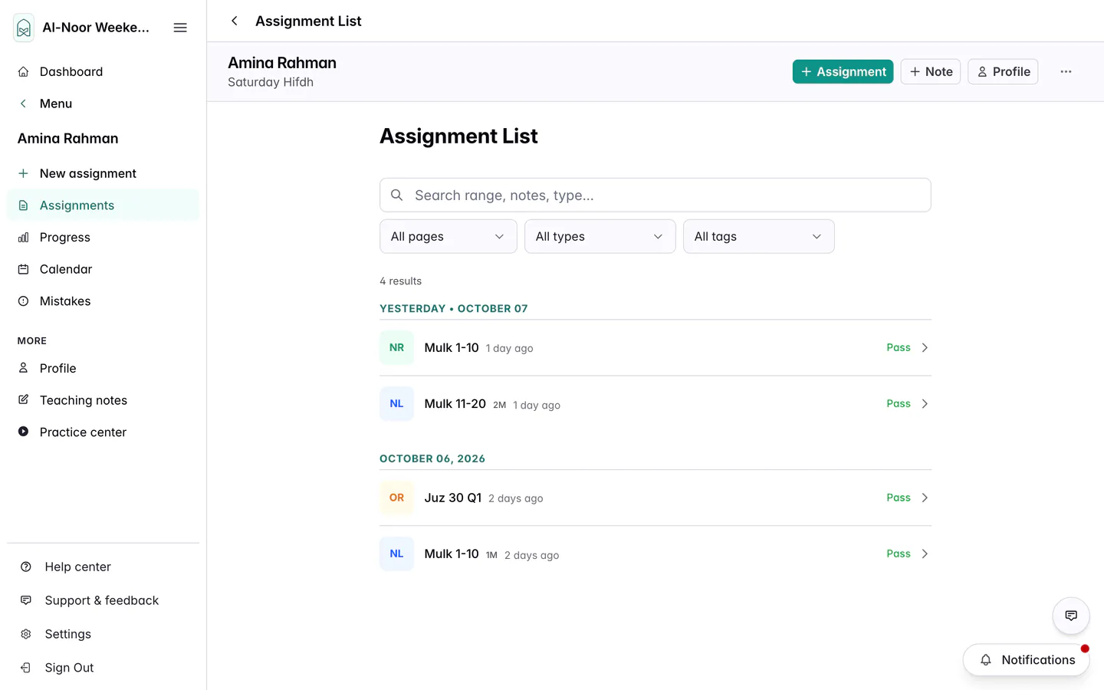Click Pass status on Mulk 1-10 1M row
The image size is (1104, 690).
click(899, 554)
